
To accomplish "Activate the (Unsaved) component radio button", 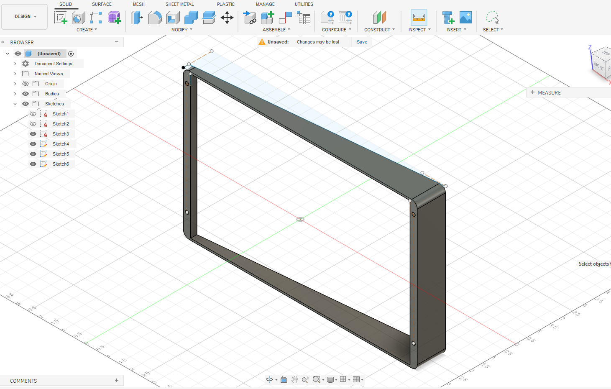I will point(71,54).
